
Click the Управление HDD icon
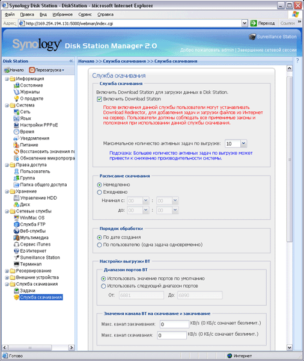click(16, 198)
